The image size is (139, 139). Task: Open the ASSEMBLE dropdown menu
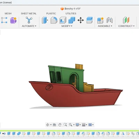pos(105,26)
